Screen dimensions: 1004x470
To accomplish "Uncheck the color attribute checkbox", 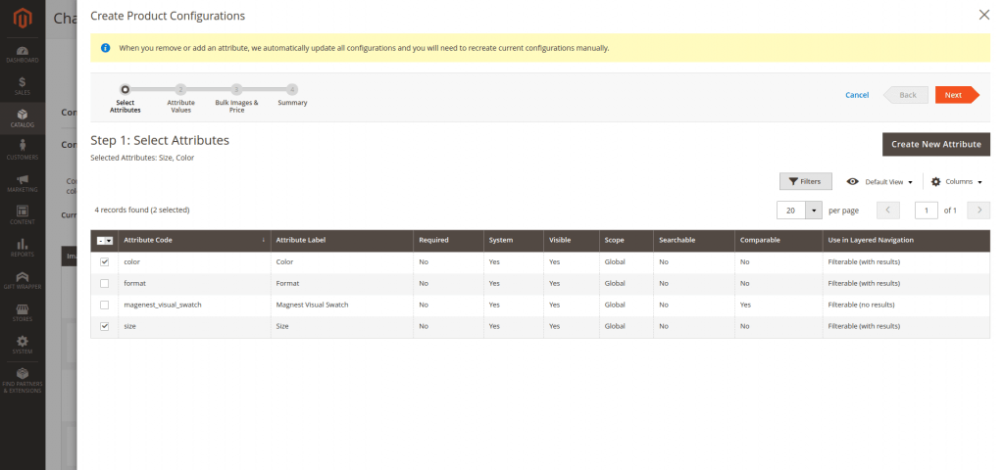I will click(x=105, y=262).
